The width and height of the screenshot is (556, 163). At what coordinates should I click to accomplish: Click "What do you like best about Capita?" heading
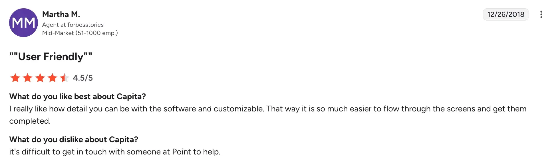(x=77, y=96)
